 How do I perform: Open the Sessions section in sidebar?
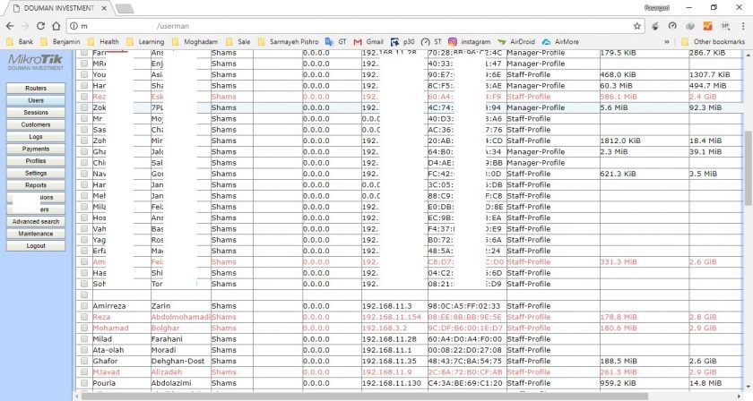pyautogui.click(x=36, y=113)
